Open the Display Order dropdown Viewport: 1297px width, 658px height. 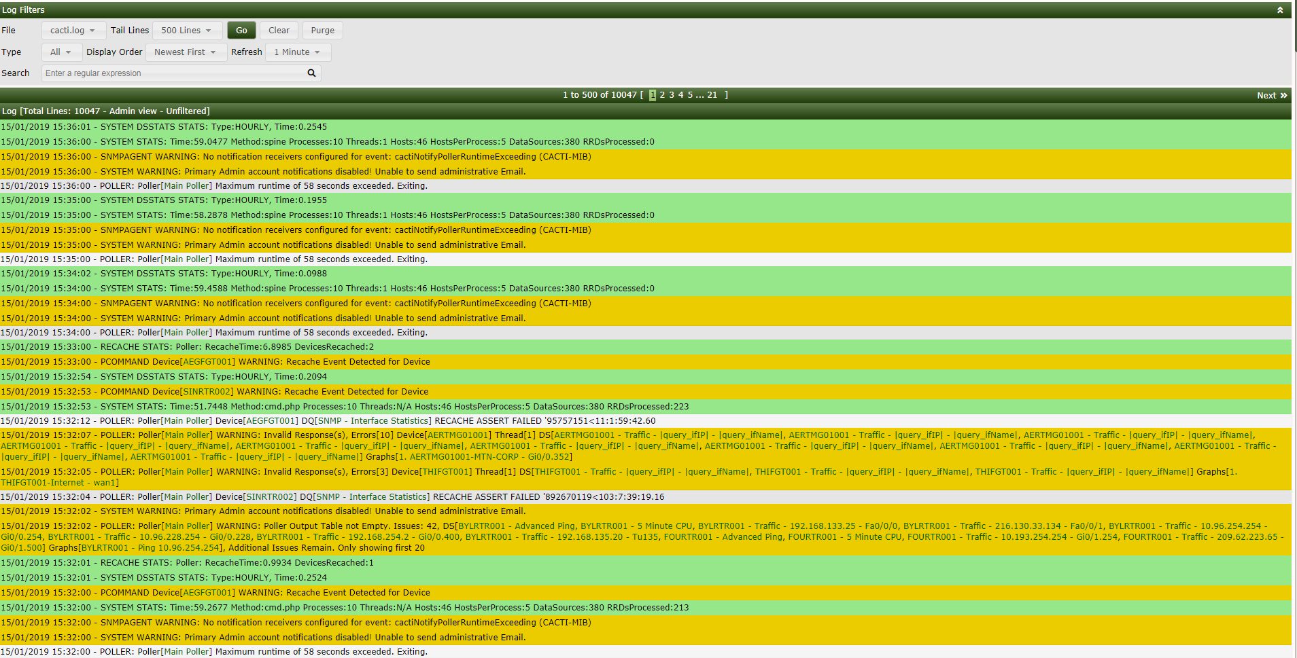coord(185,52)
